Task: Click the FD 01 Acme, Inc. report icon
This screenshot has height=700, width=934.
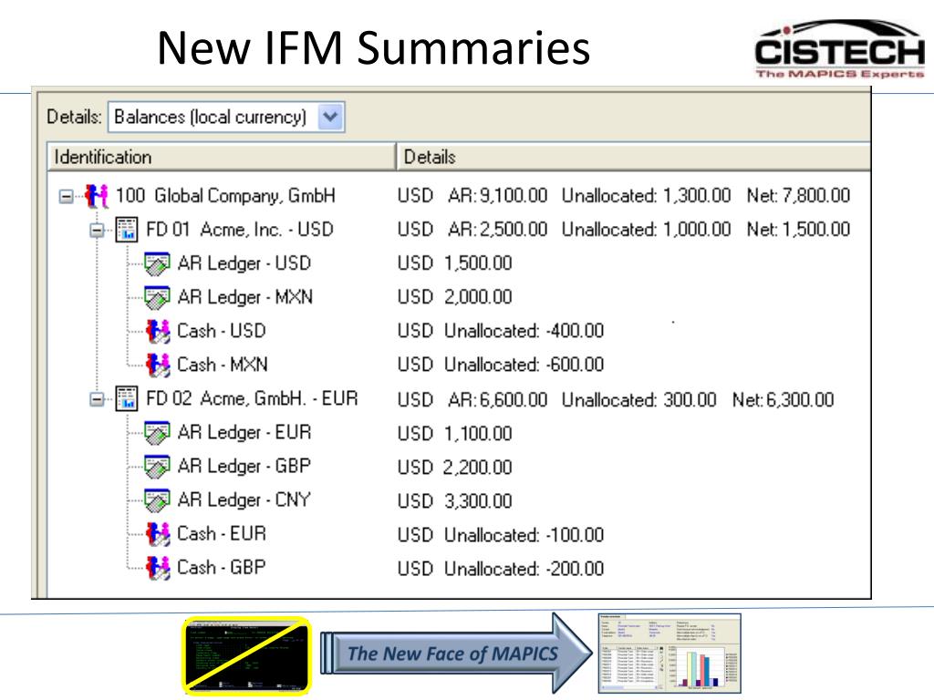Action: pos(126,230)
